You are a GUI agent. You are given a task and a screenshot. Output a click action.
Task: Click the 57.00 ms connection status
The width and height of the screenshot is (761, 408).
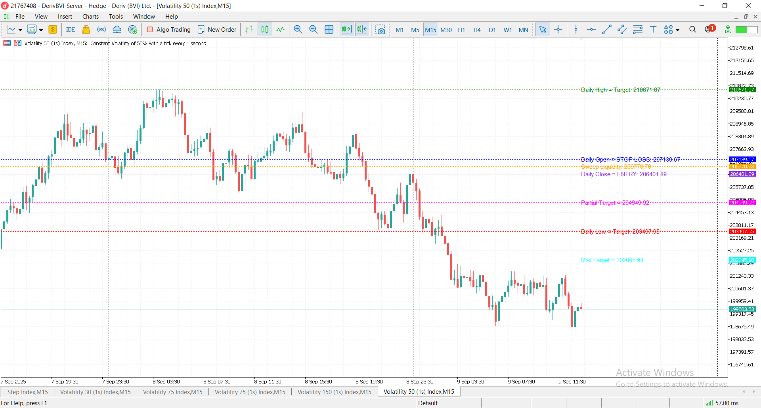722,403
